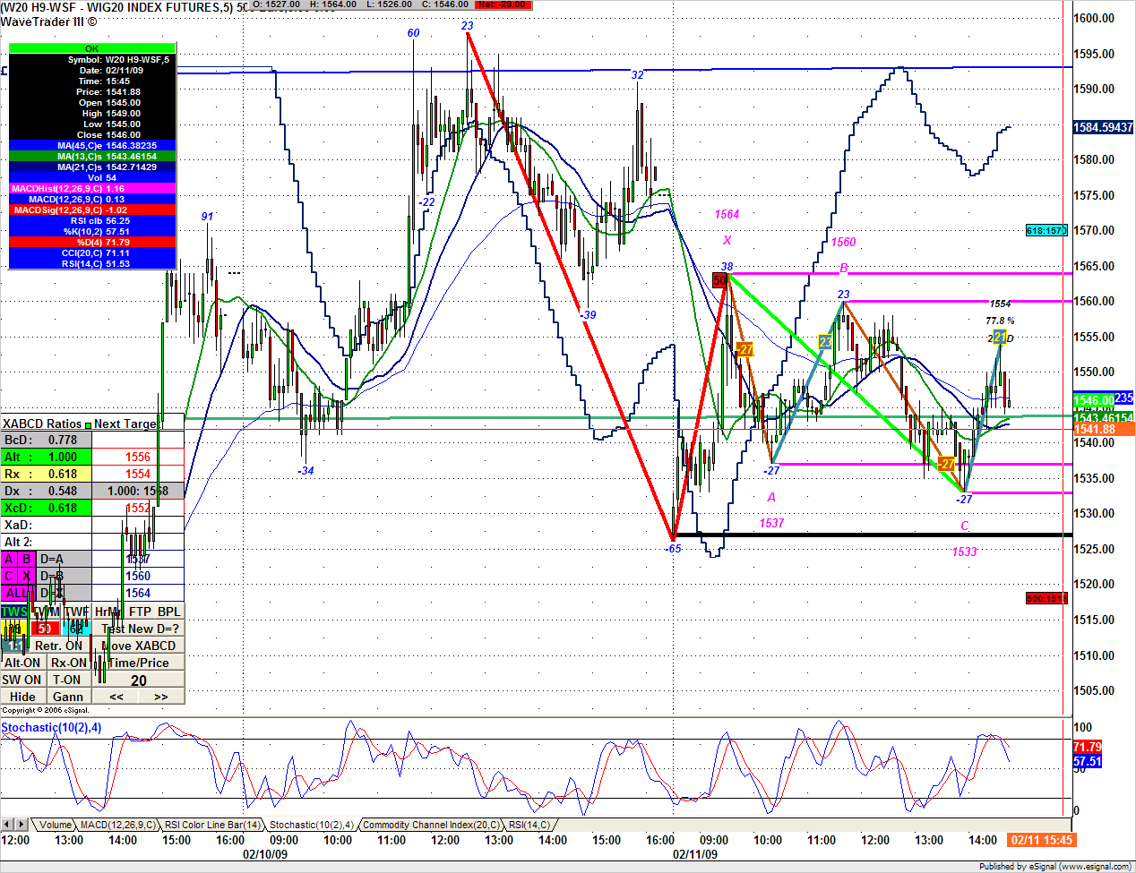This screenshot has height=873, width=1136.
Task: Toggle Alt-ON in the XABCD panel
Action: (22, 663)
